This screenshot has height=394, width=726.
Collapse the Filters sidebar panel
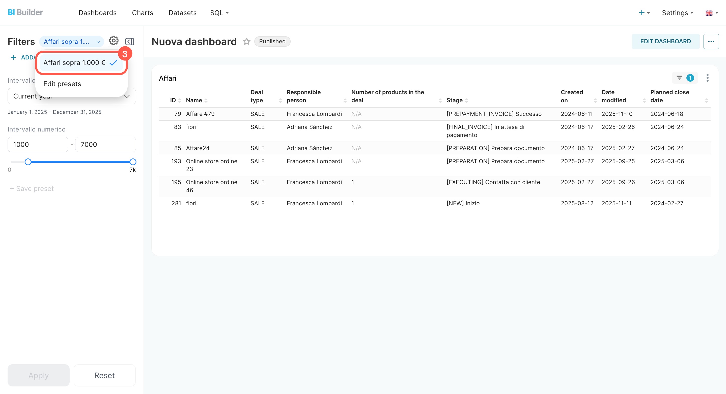129,42
